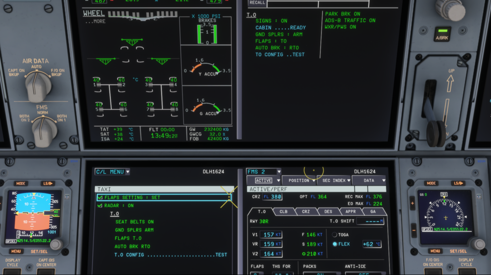This screenshot has height=275, width=491.
Task: Click the GW 232400 KG readout
Action: pyautogui.click(x=209, y=129)
